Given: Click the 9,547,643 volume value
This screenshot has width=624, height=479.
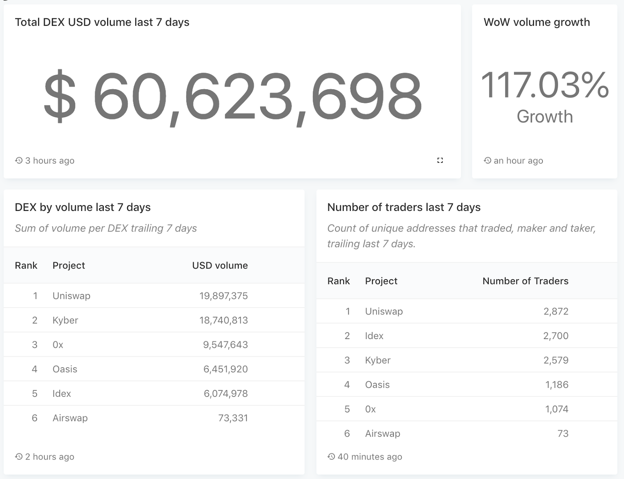Looking at the screenshot, I should (225, 345).
